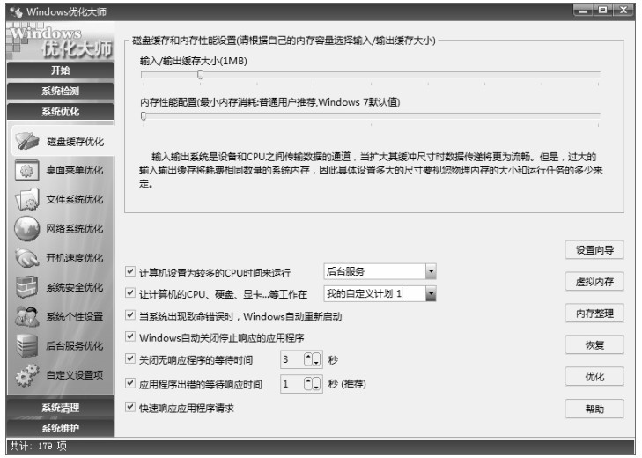Open the 磁盘缓存优化 disk cache icon

[27, 141]
